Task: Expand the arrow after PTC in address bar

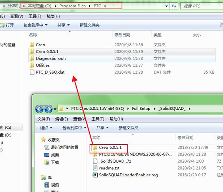Action: (x=105, y=6)
